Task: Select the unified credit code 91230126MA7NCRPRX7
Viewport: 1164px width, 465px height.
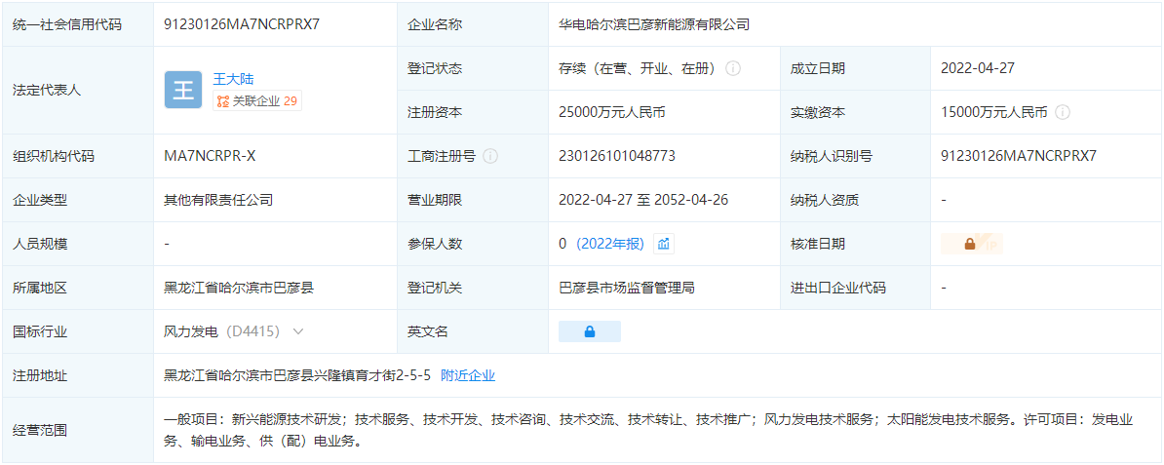Action: [242, 24]
